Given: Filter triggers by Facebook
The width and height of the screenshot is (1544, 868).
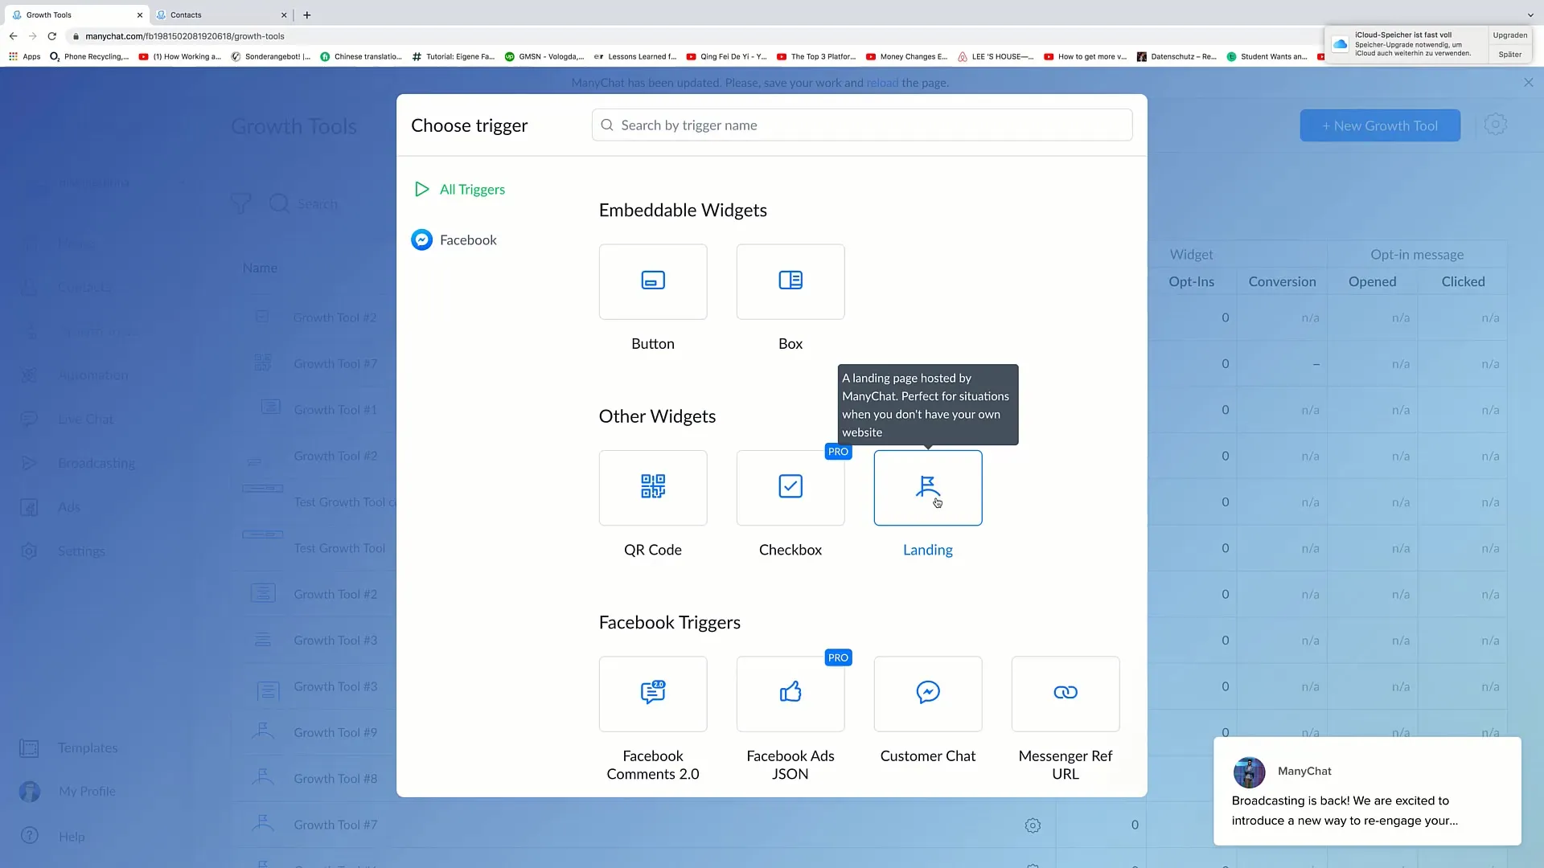Looking at the screenshot, I should tap(454, 240).
